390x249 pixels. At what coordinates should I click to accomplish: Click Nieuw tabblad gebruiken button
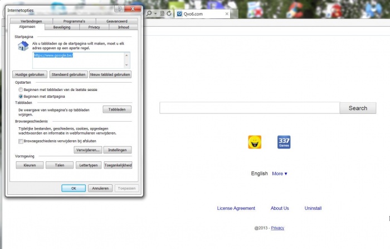pos(110,74)
